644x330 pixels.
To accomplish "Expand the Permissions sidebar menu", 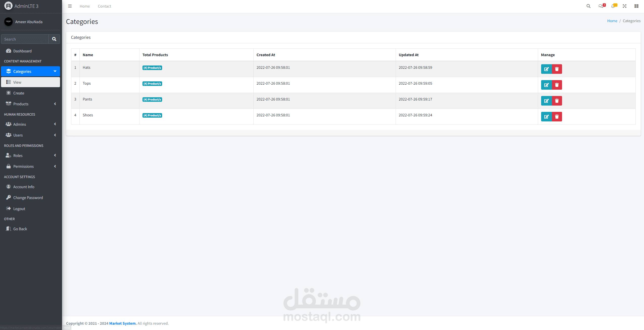I will pyautogui.click(x=30, y=166).
